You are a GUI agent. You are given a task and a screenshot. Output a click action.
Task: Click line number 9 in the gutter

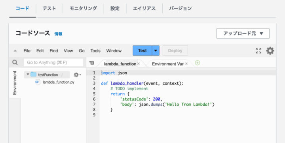click(x=94, y=115)
